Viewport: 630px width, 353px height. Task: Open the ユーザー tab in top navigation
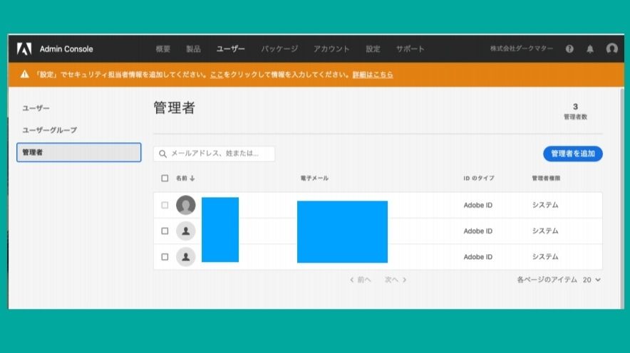(x=230, y=49)
